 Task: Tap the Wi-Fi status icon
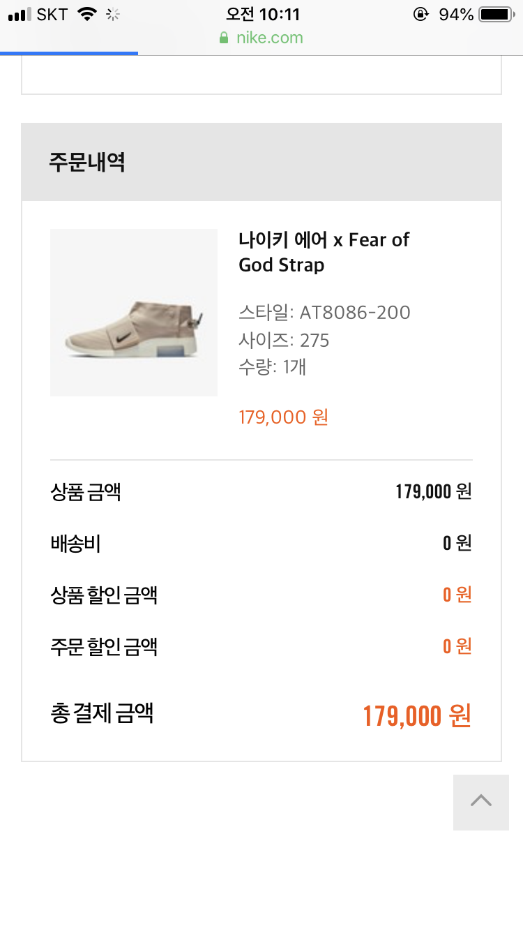(86, 14)
